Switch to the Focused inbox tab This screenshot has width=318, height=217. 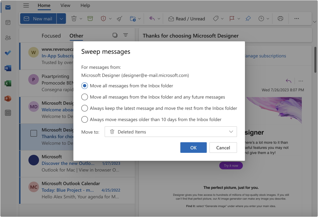point(51,35)
